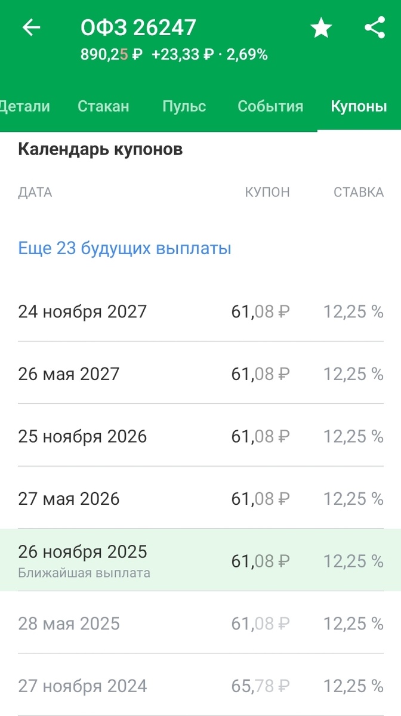Stay on the Купоны tab
401x716 pixels.
(359, 106)
